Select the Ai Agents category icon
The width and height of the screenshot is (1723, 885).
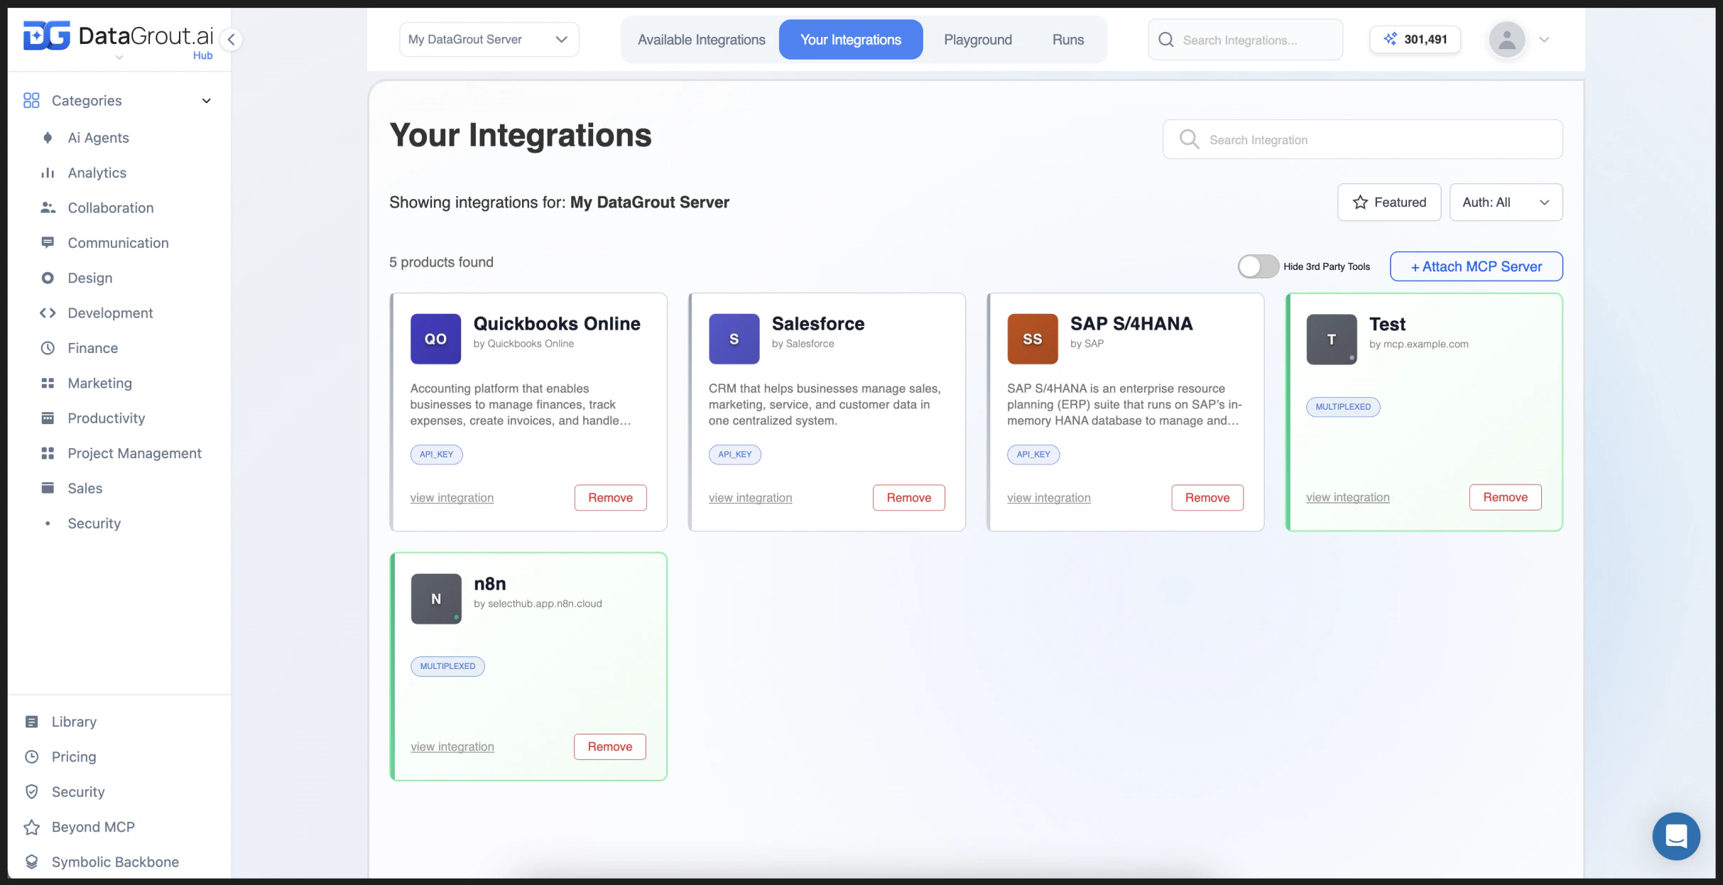[x=48, y=138]
